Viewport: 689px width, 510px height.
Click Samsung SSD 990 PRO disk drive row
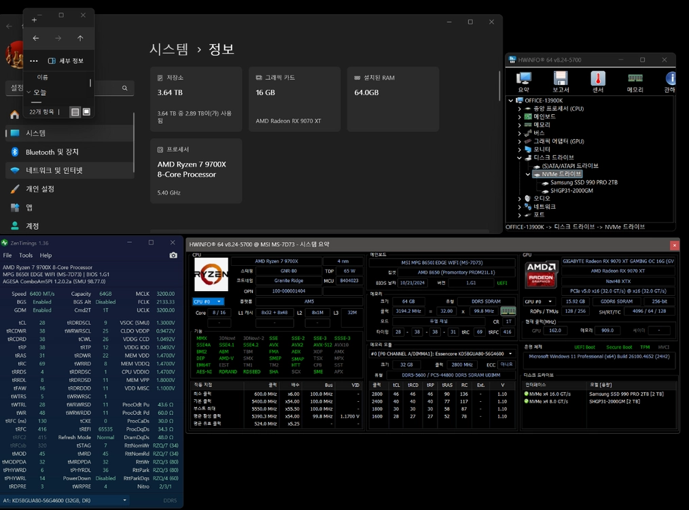click(599, 394)
